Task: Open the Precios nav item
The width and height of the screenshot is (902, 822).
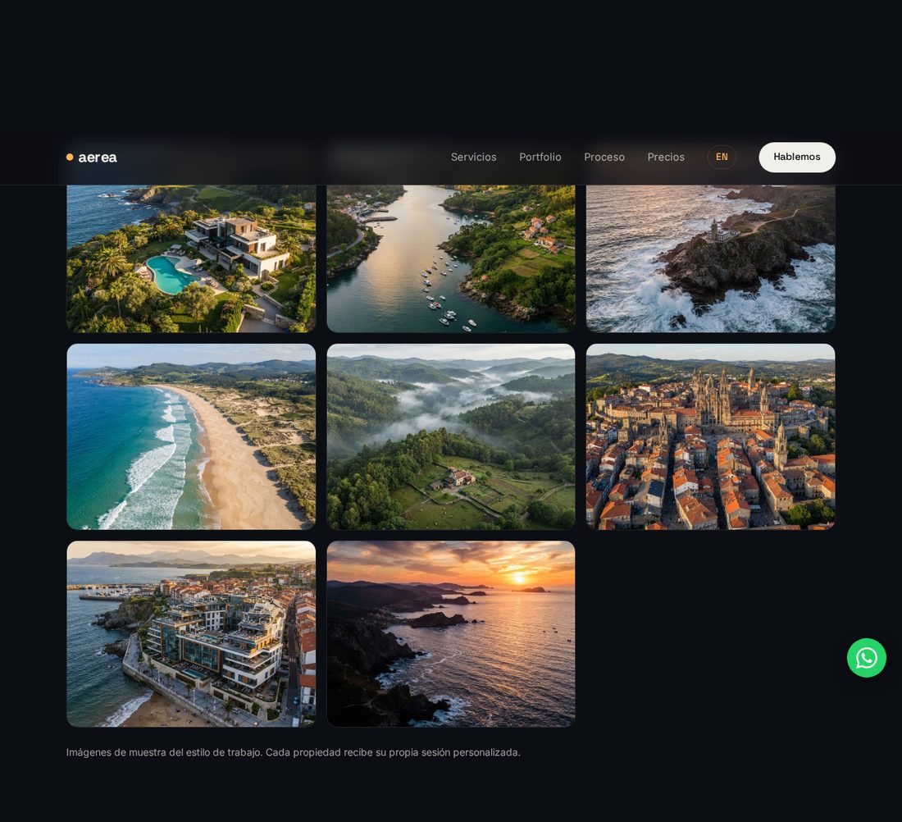Action: [666, 158]
